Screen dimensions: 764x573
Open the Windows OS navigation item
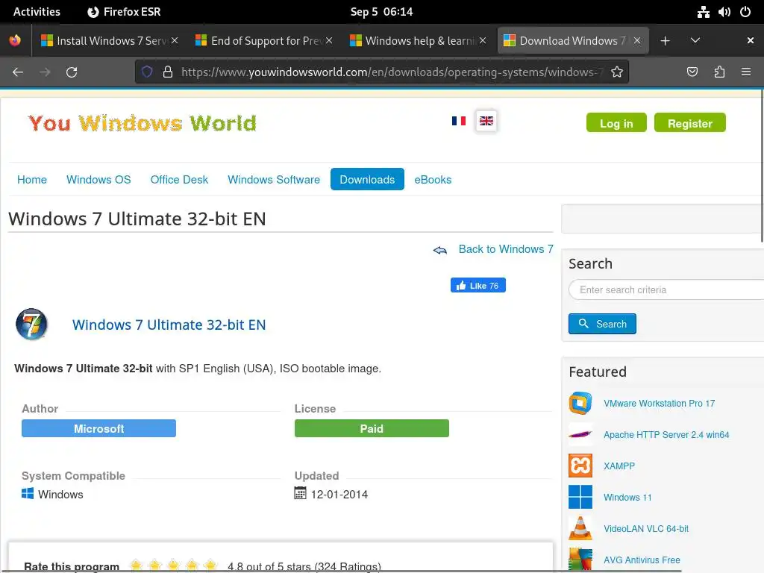[98, 179]
